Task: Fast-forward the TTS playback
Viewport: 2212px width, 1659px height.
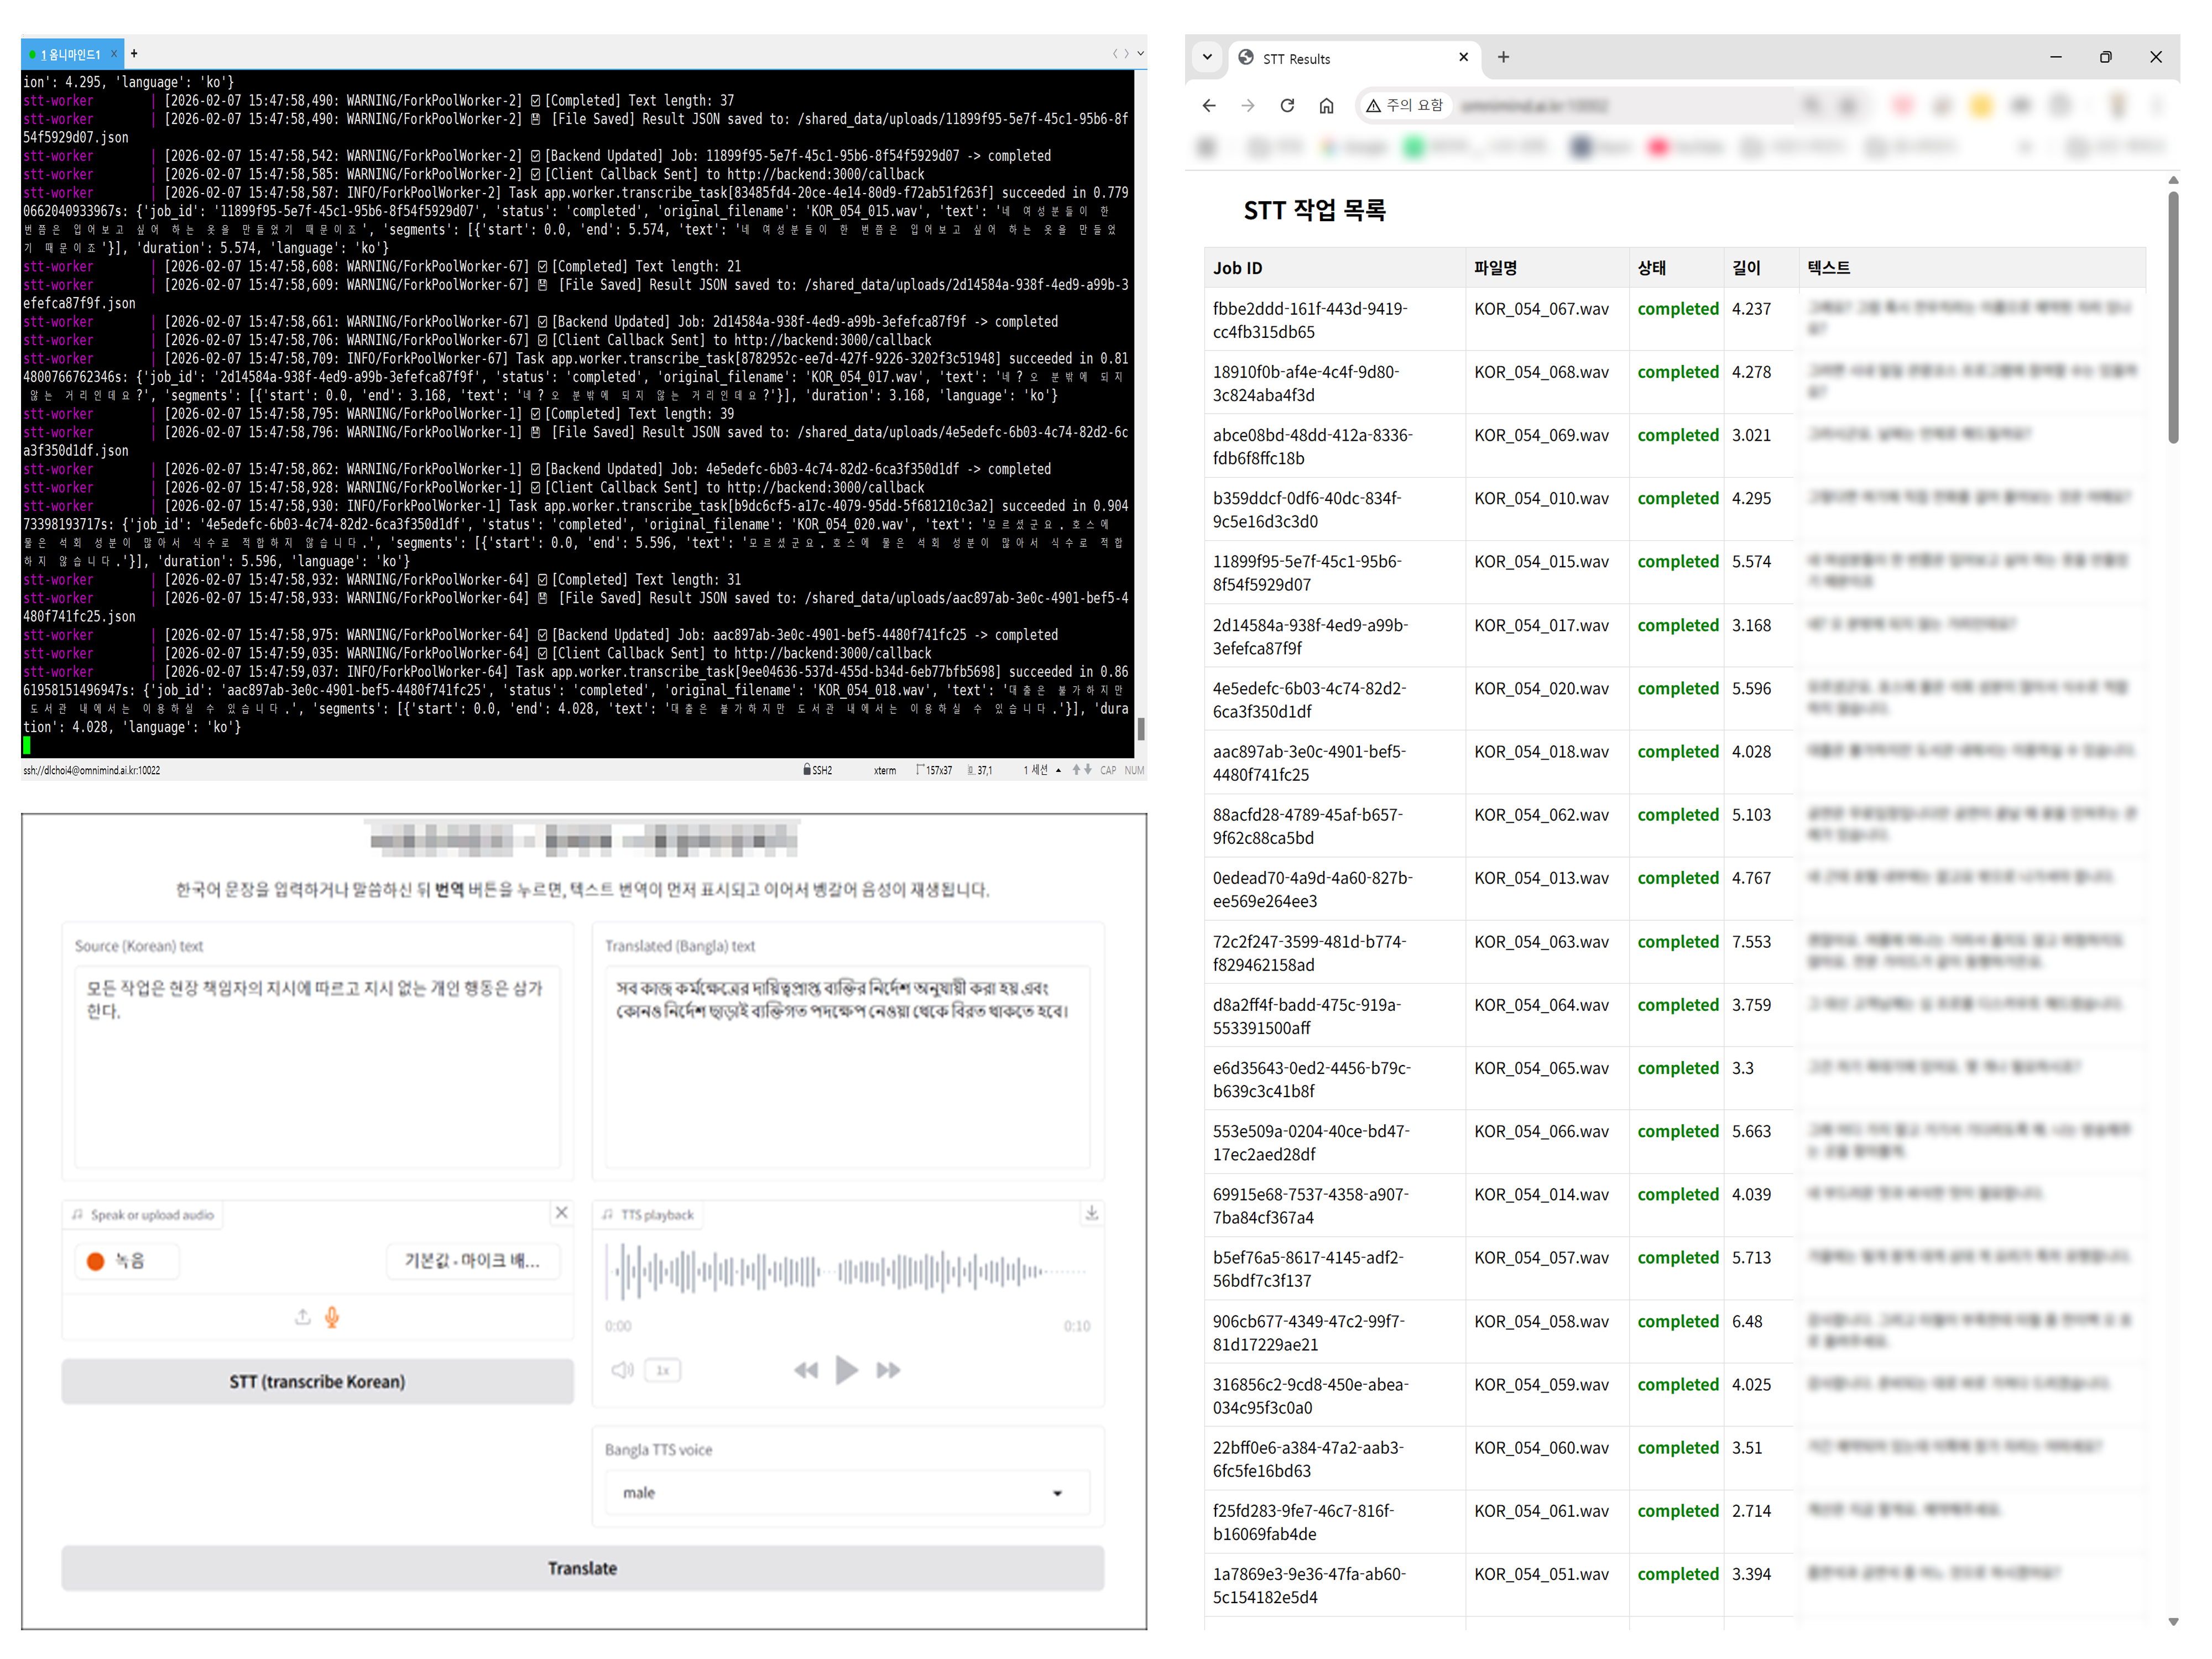Action: click(888, 1370)
